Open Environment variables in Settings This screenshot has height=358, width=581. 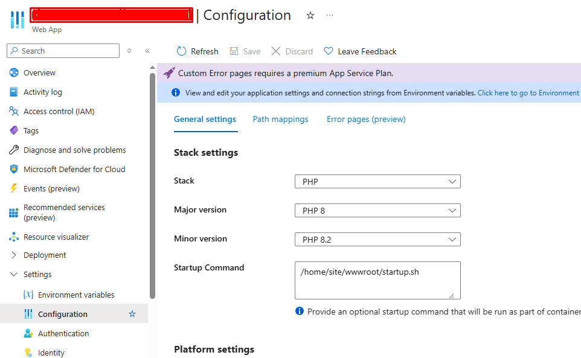(x=76, y=295)
